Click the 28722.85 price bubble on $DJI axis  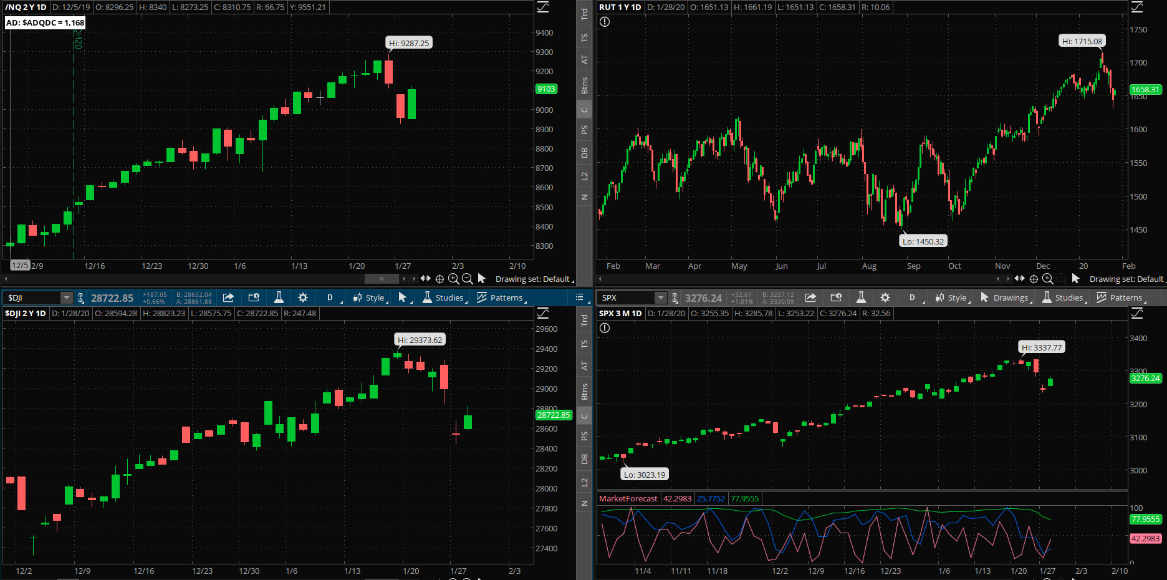[x=554, y=415]
